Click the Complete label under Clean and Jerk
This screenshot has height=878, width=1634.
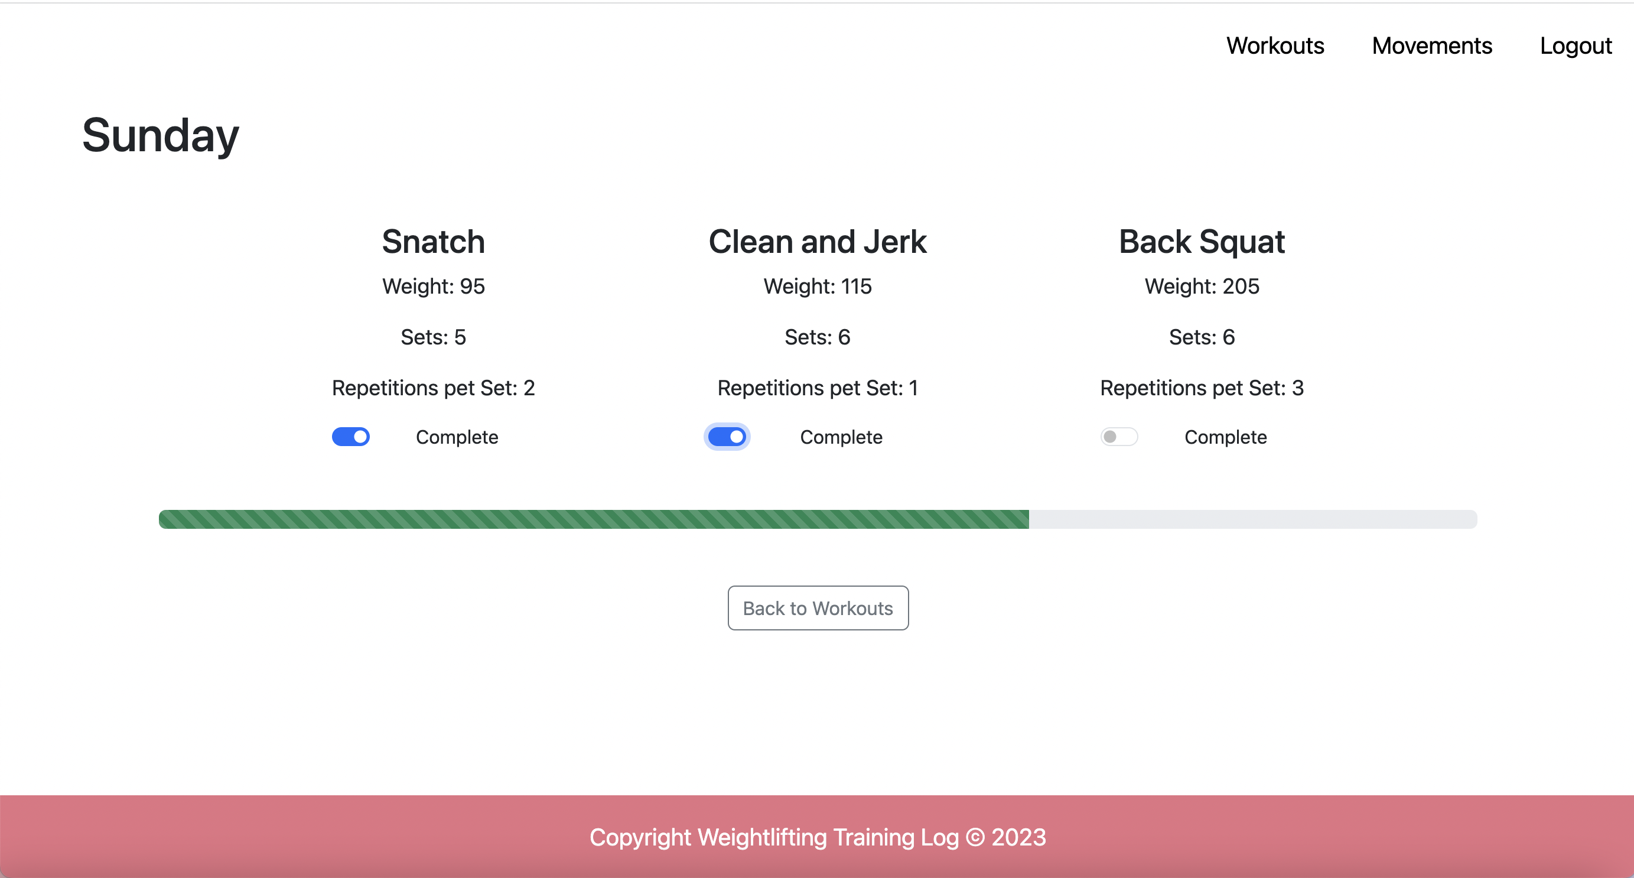pyautogui.click(x=841, y=437)
